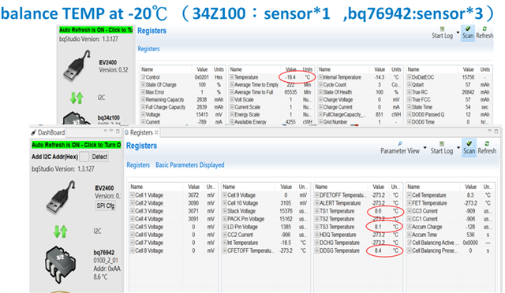
Task: Click the bq76942 chip icon
Action: [x=60, y=265]
